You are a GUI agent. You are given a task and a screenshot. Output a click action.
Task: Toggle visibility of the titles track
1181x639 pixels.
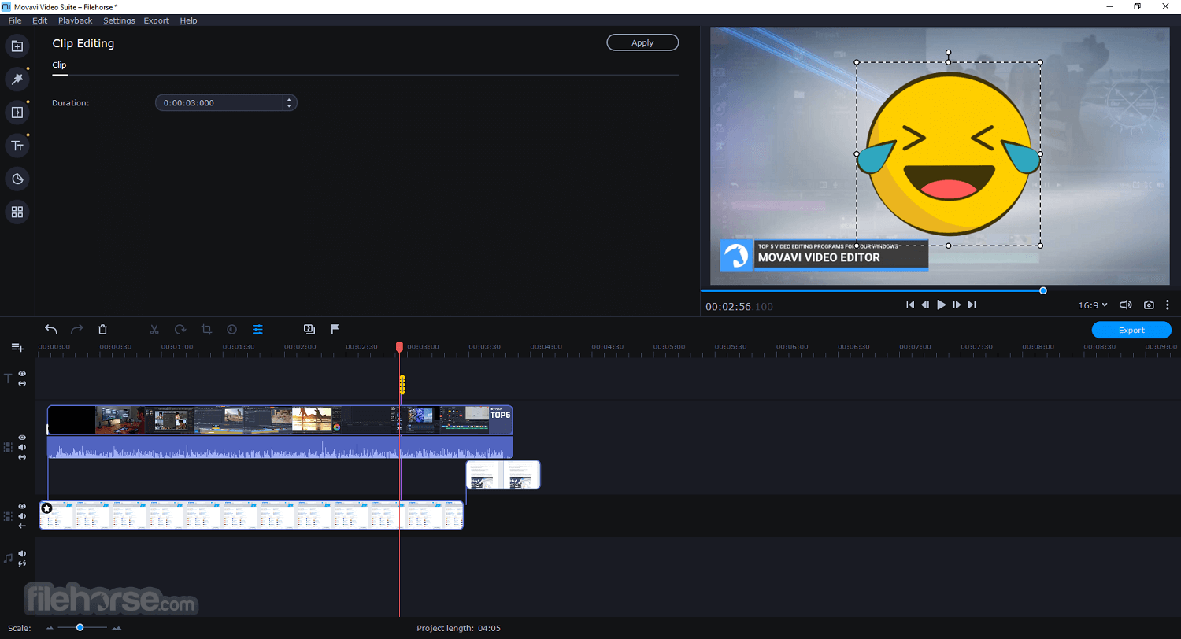(22, 374)
